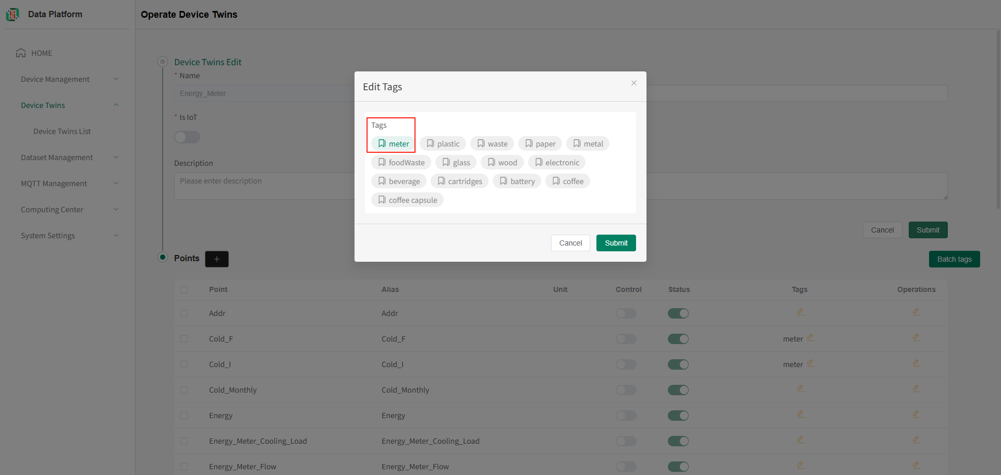Submit the Edit Tags dialog
The height and width of the screenshot is (475, 1001).
616,243
